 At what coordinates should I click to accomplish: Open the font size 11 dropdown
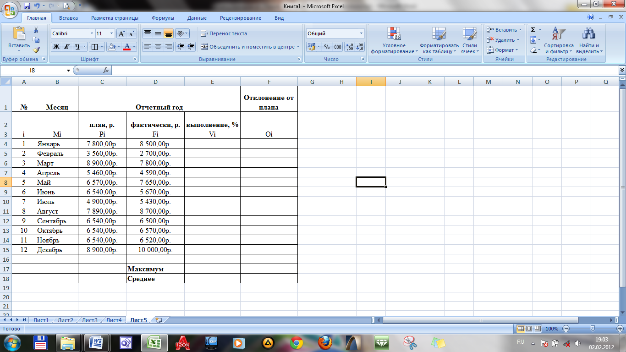click(x=111, y=33)
